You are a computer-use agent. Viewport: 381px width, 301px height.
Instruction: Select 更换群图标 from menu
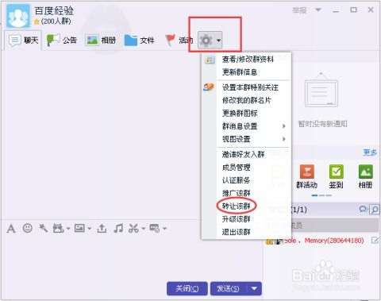240,114
